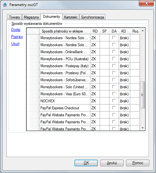156x173 pixels.
Task: Click the 'Sposób płatności w sklepie' column header
Action: click(65, 31)
